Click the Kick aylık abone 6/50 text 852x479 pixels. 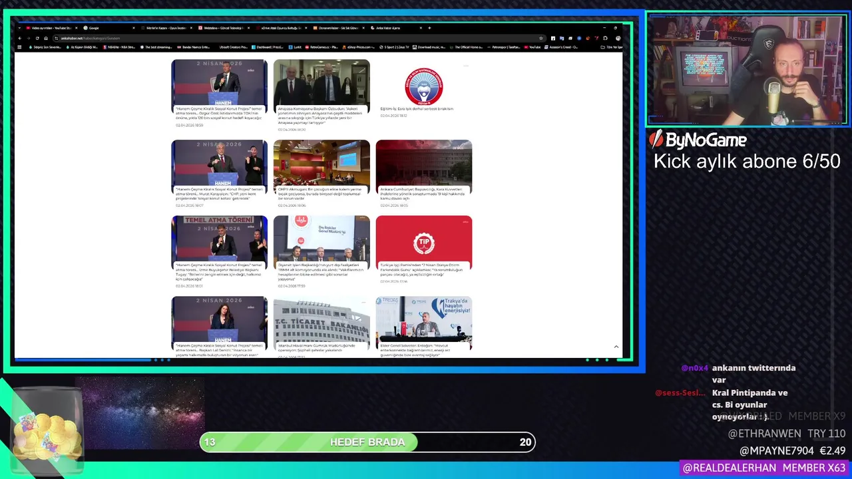pyautogui.click(x=747, y=162)
